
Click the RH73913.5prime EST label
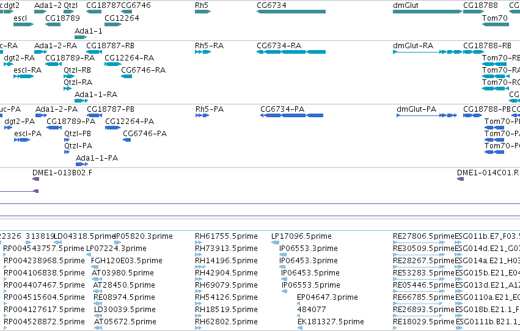pyautogui.click(x=226, y=249)
